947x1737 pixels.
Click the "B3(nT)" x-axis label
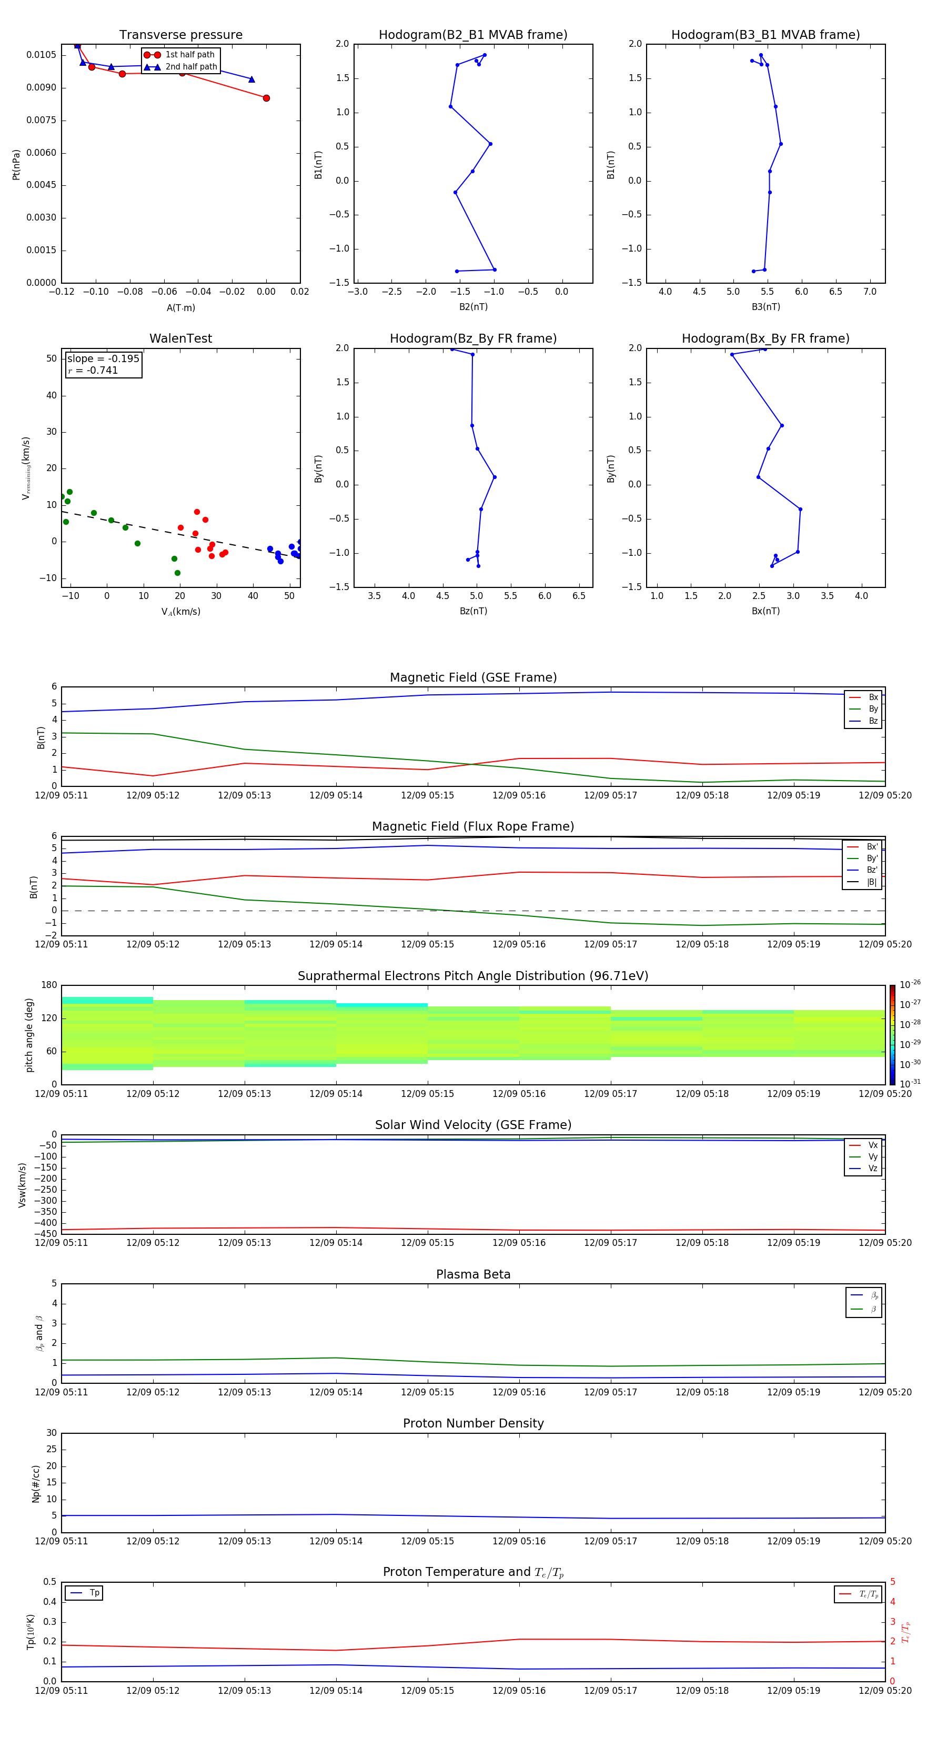[765, 307]
